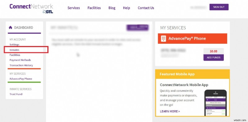248x122 pixels.
Task: Open Payment Methods link
Action: pyautogui.click(x=20, y=60)
